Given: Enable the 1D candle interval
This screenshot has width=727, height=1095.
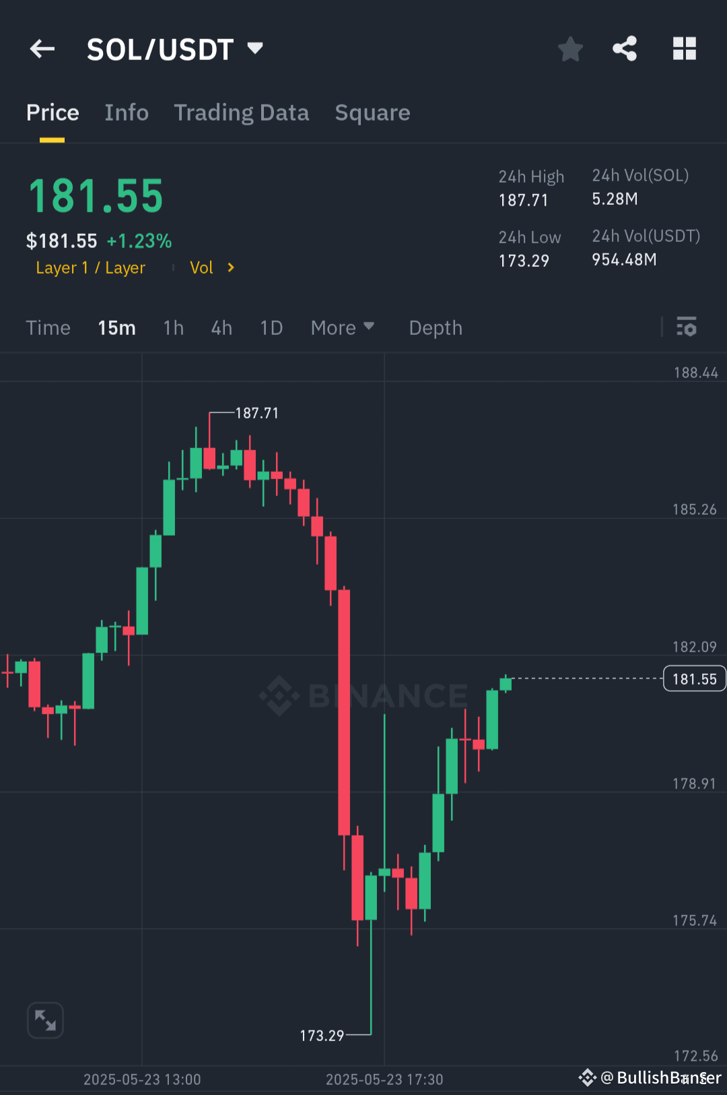Looking at the screenshot, I should (271, 327).
